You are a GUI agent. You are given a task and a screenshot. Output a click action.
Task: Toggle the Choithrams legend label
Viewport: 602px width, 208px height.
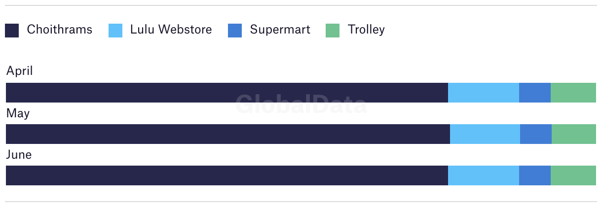(x=60, y=30)
